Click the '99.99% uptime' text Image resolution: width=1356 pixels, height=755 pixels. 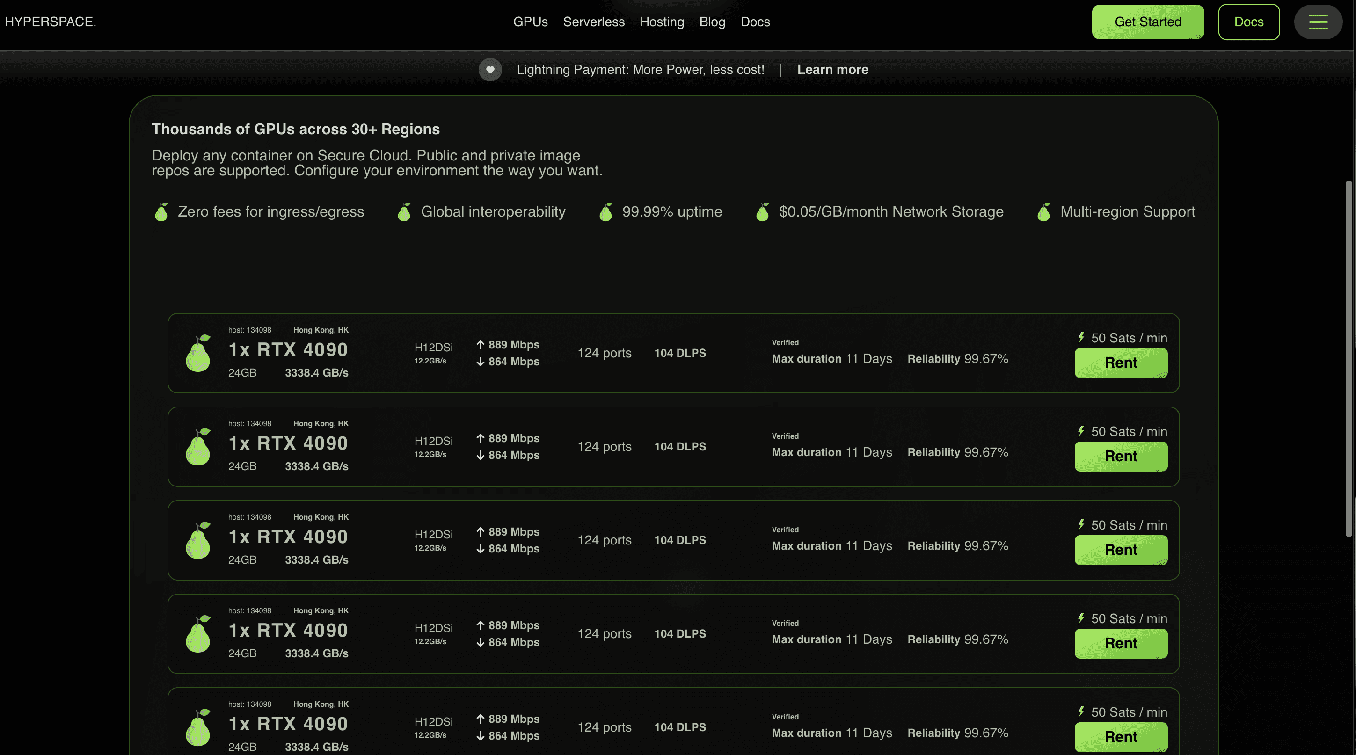(x=672, y=212)
